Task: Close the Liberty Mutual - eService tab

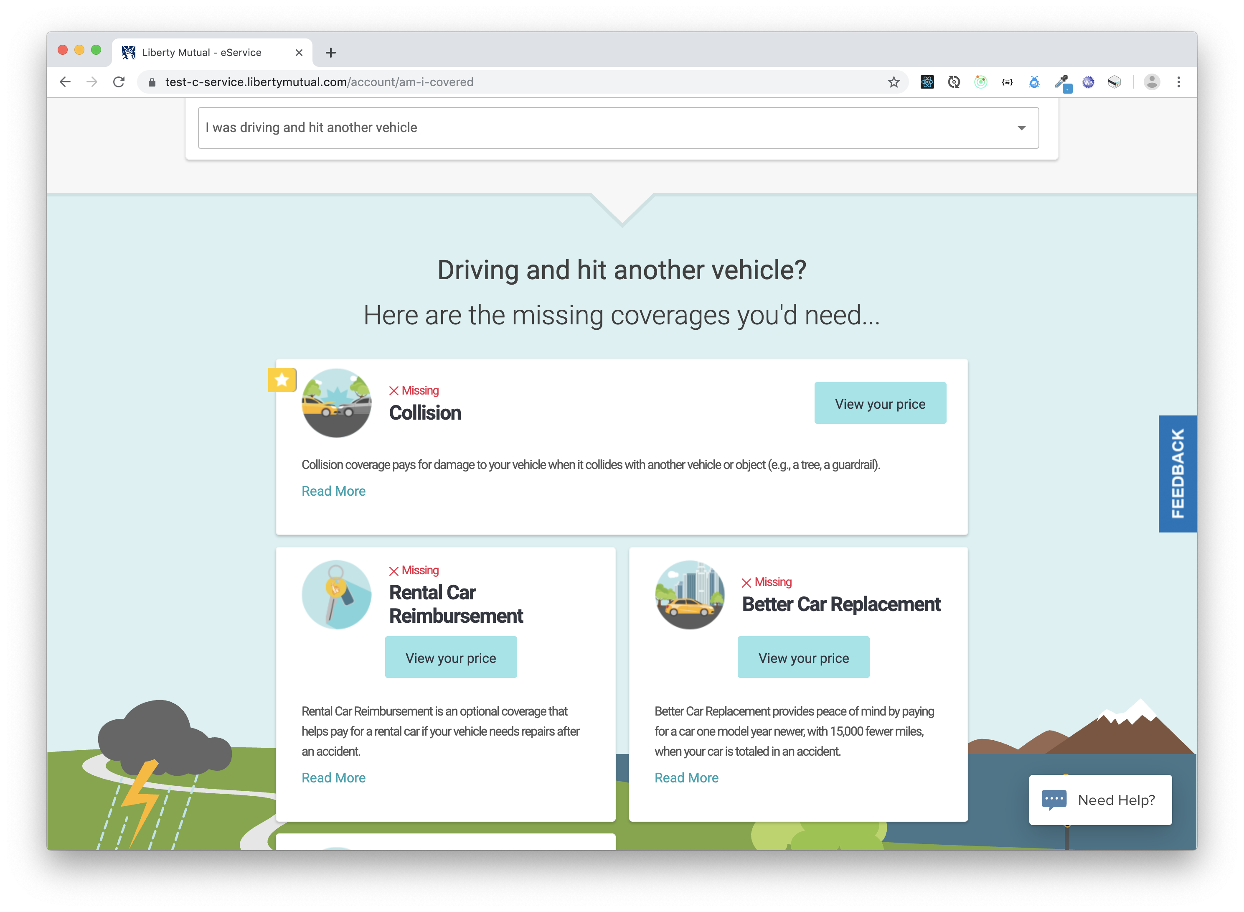Action: (x=299, y=52)
